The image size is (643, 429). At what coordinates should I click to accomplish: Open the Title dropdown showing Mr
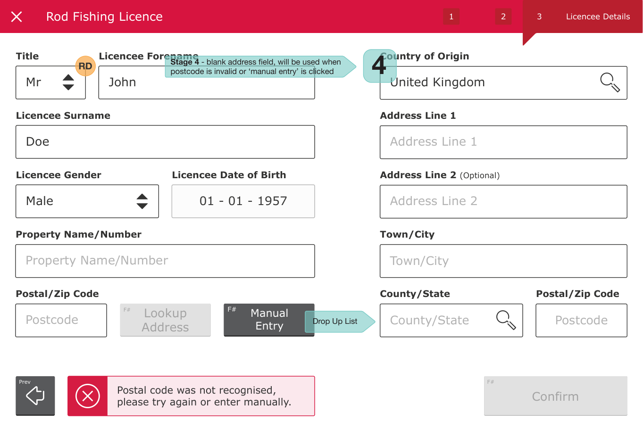click(50, 82)
